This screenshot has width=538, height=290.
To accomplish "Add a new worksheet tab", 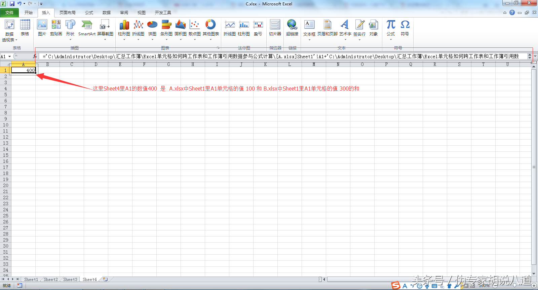I will 106,279.
